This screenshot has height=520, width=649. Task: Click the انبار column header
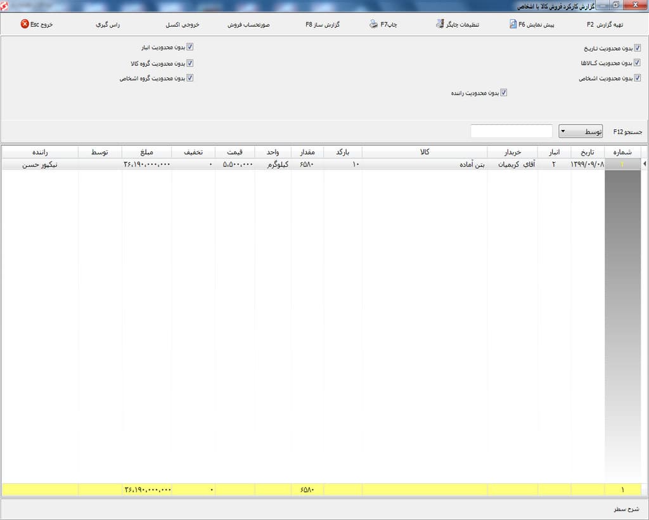(554, 152)
